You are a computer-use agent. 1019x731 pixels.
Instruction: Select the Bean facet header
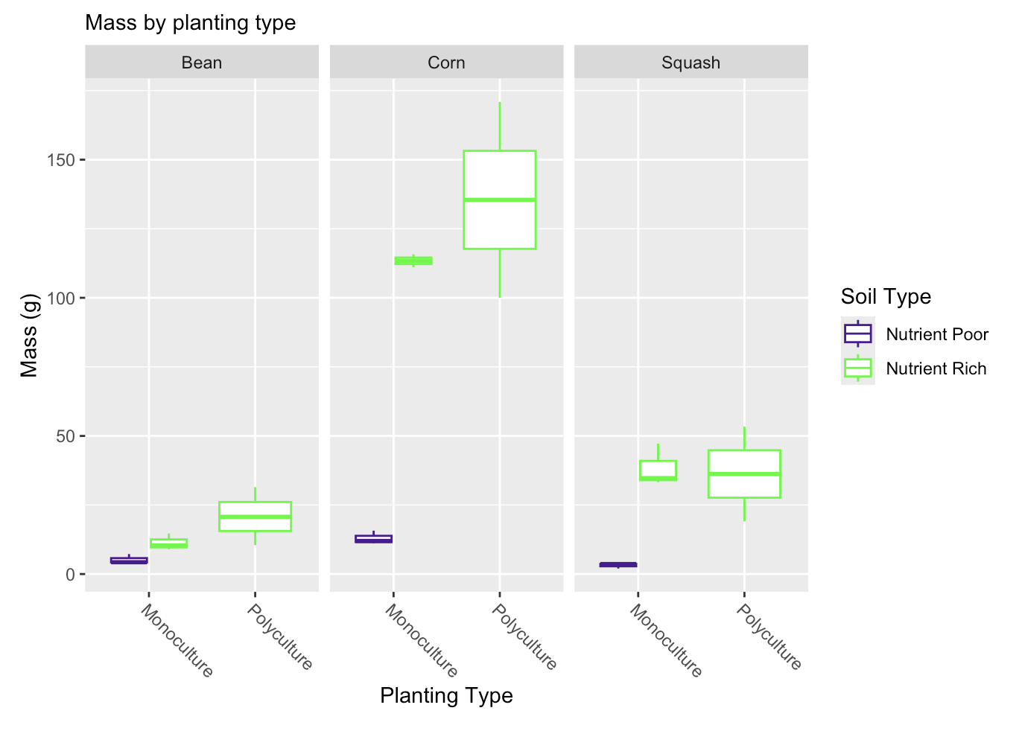(202, 62)
